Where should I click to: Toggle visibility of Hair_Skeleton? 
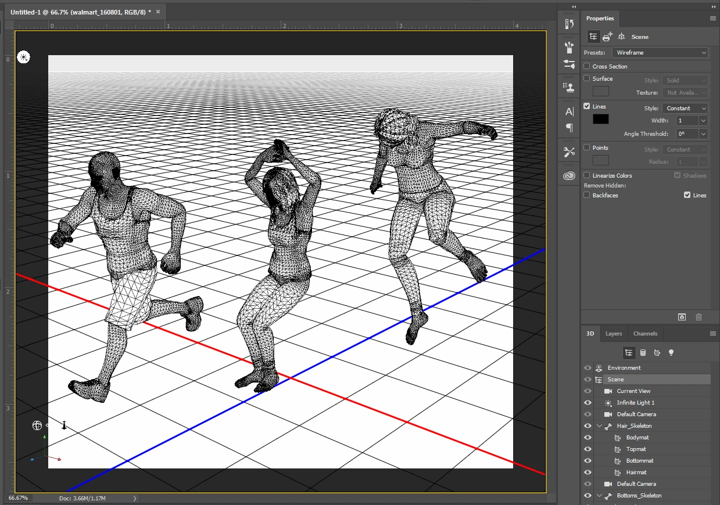coord(588,425)
